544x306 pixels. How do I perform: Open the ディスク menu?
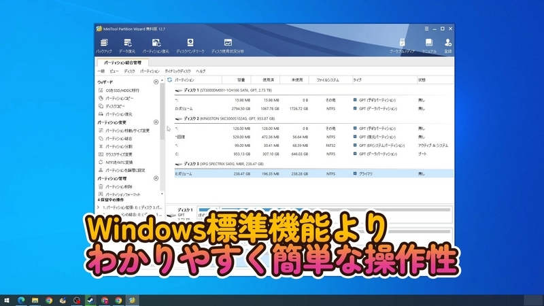129,71
